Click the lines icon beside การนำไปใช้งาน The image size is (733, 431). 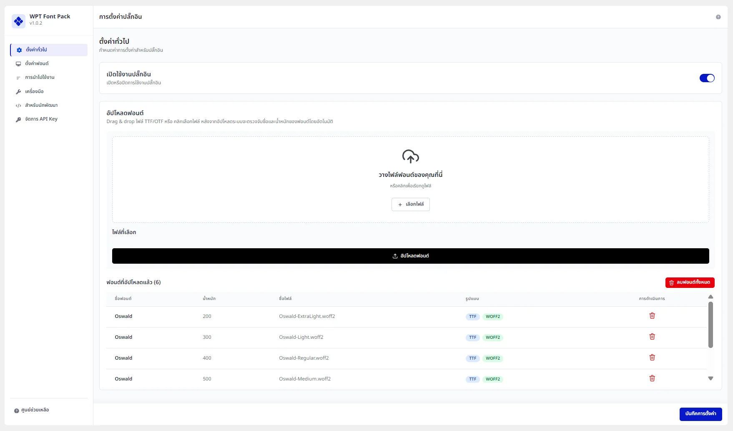tap(18, 78)
